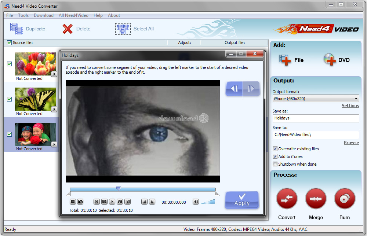The image size is (367, 236).
Task: Click the Browse link
Action: pos(351,143)
